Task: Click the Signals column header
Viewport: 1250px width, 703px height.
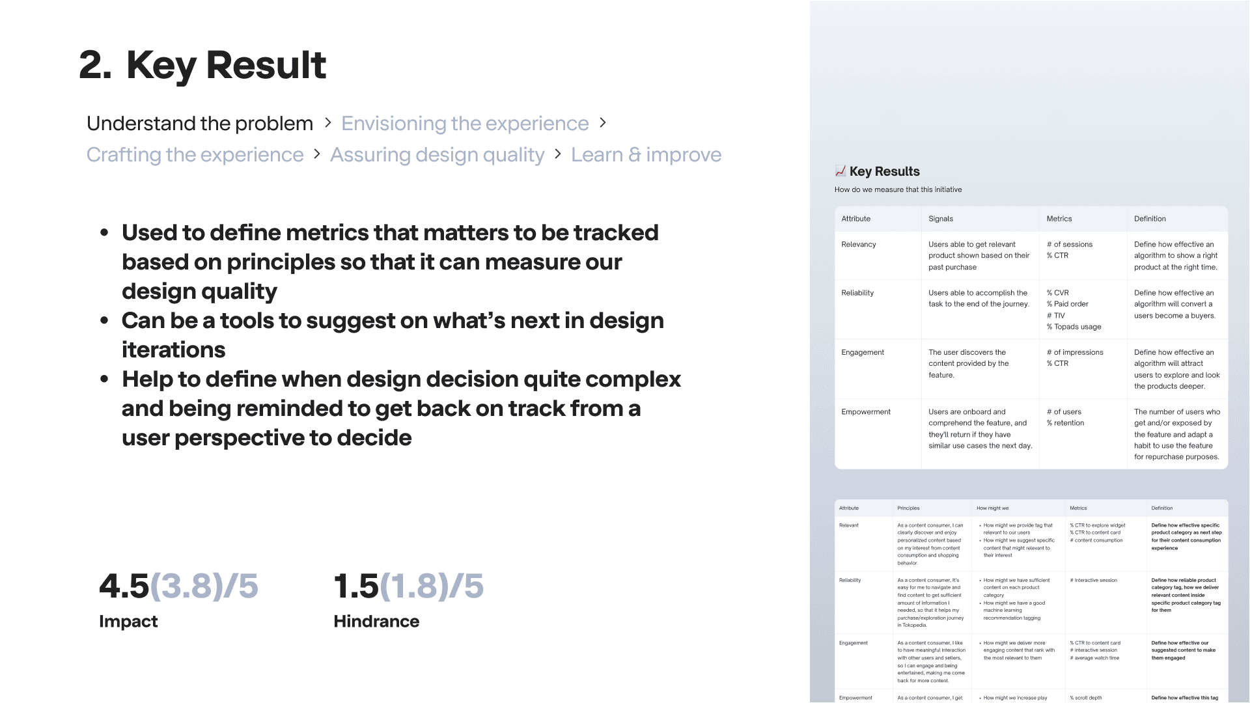Action: [x=941, y=219]
